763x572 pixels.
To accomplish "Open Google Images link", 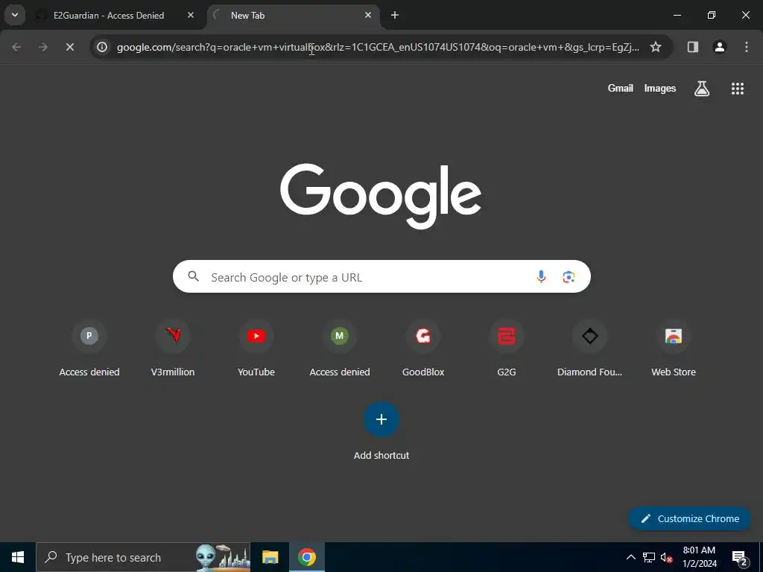I will [660, 89].
